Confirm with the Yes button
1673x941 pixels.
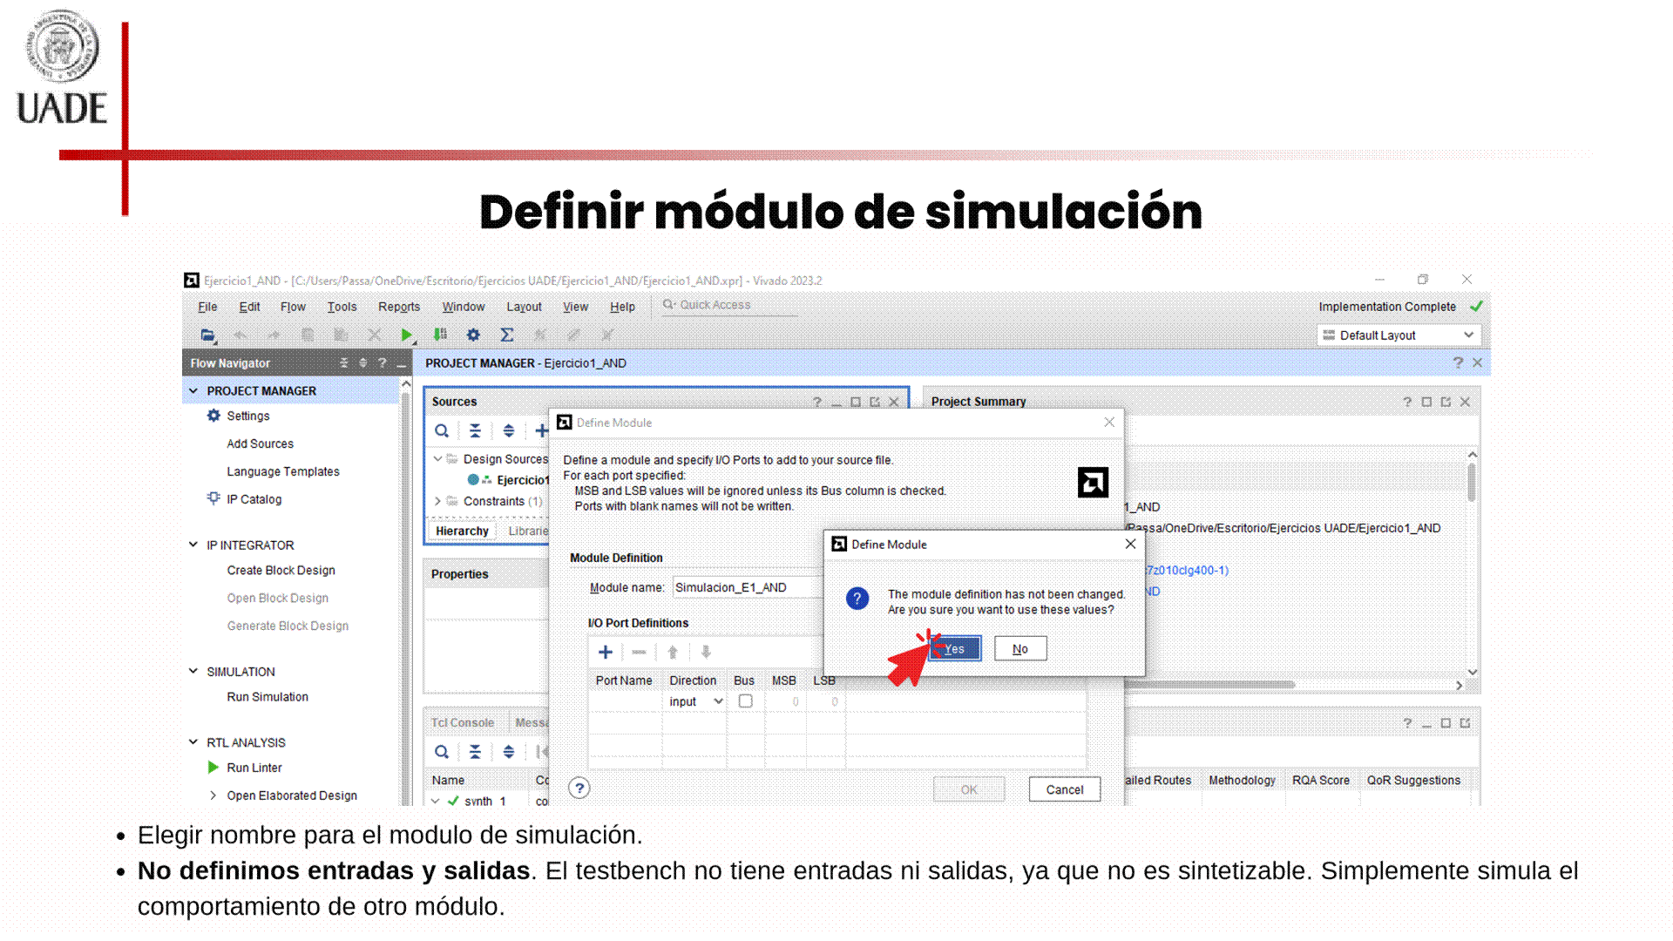click(x=954, y=648)
